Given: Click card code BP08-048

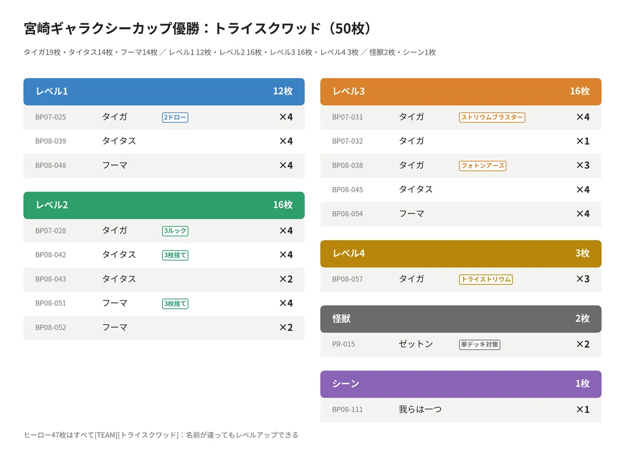Looking at the screenshot, I should coord(51,166).
